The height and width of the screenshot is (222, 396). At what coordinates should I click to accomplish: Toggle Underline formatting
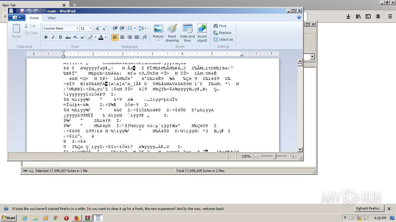coord(60,37)
